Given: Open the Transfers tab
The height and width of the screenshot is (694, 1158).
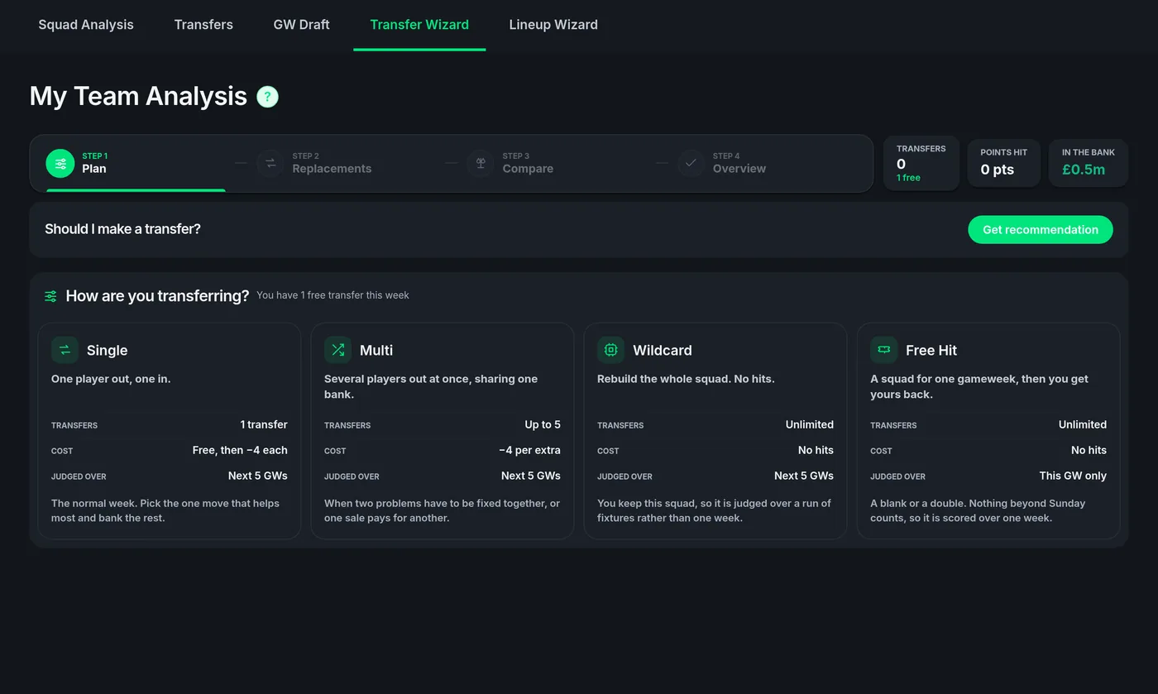Looking at the screenshot, I should pos(203,25).
